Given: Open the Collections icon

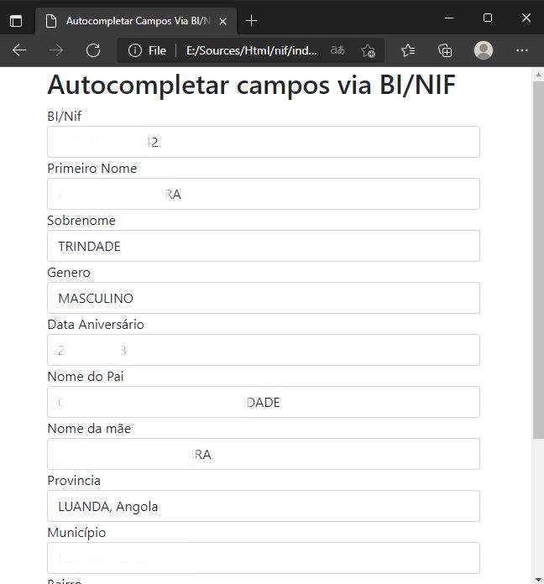Looking at the screenshot, I should point(445,50).
